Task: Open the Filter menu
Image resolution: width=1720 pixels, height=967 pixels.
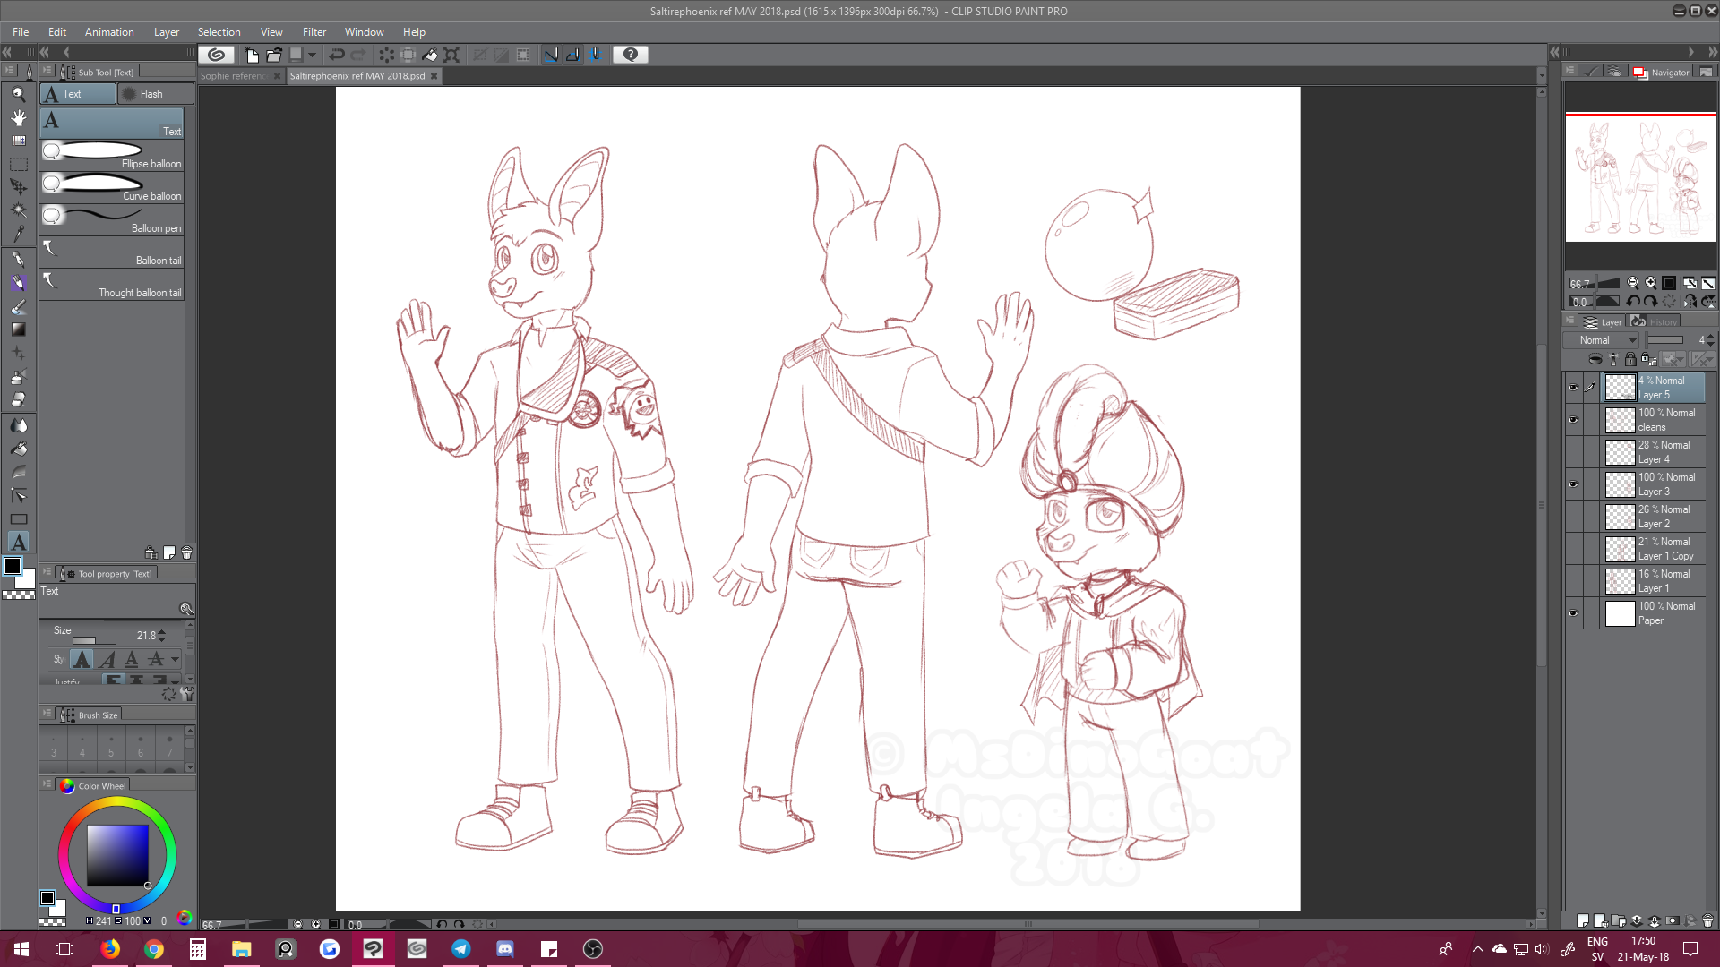Action: [x=314, y=32]
